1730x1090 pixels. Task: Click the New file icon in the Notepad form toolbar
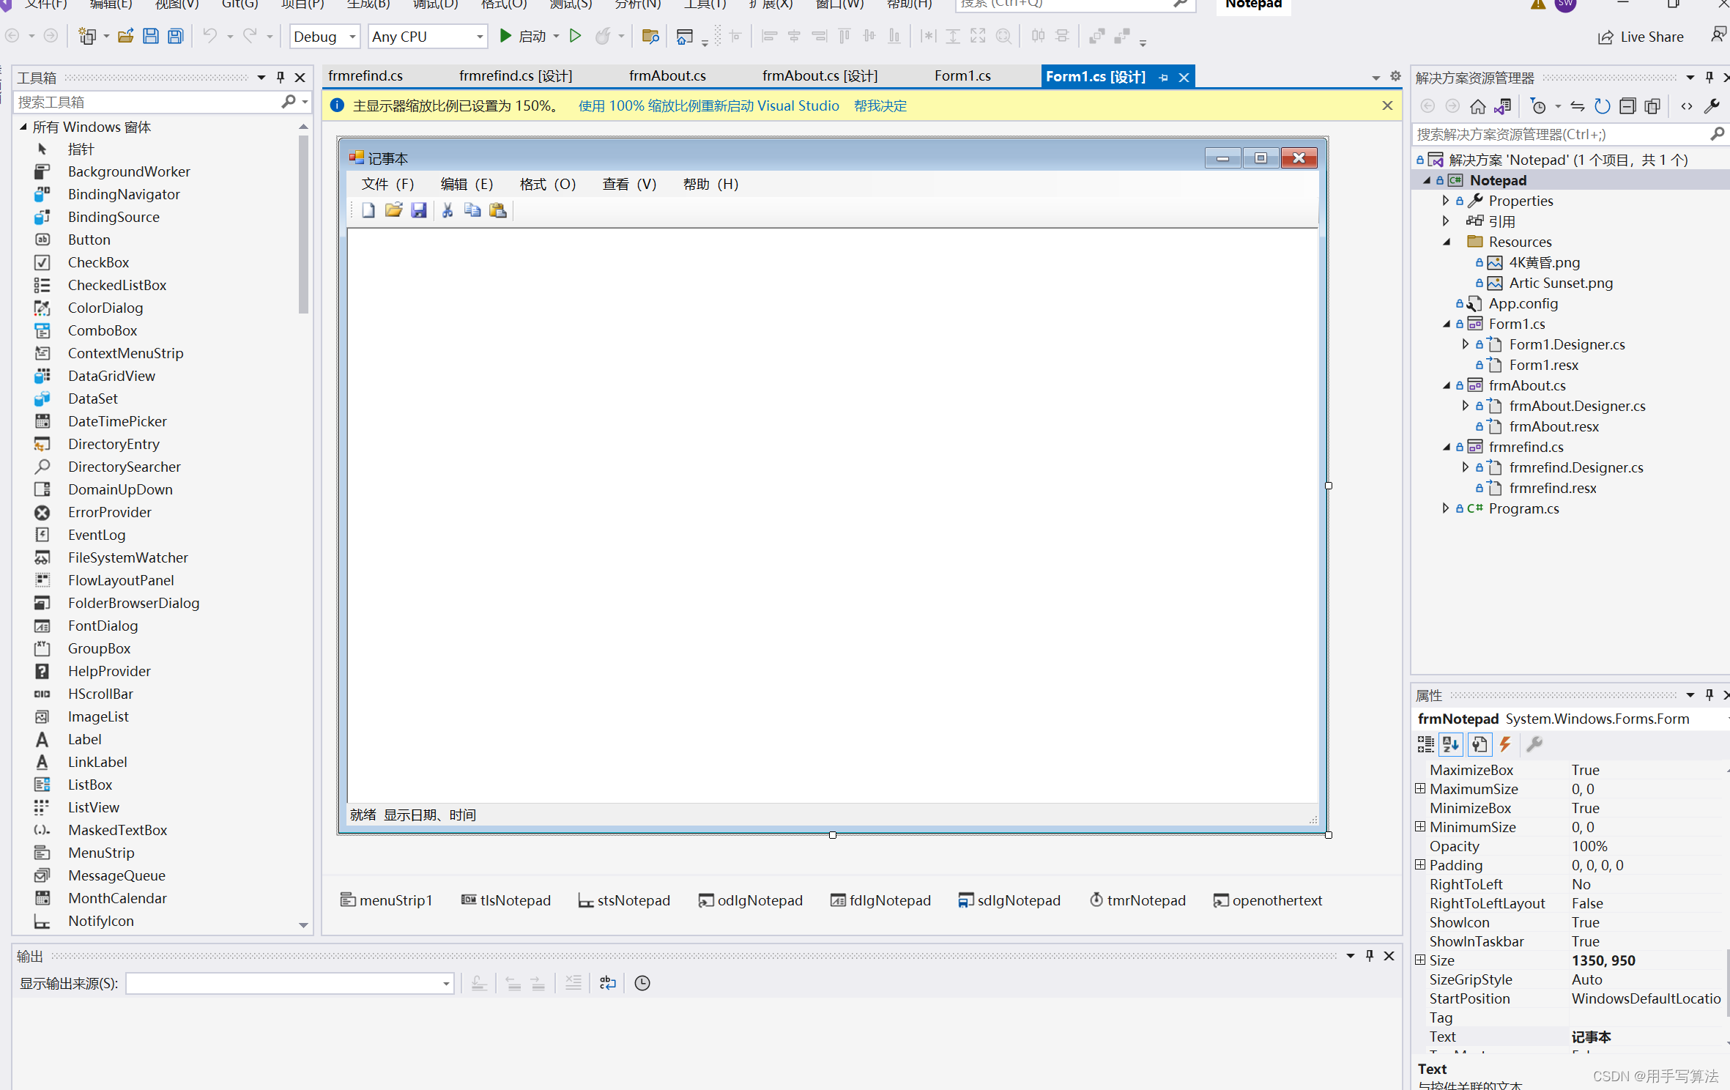click(368, 211)
